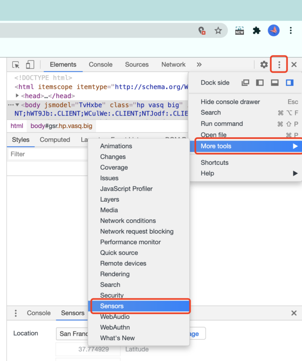The image size is (302, 361).
Task: Switch to the Console tab
Action: click(x=100, y=65)
